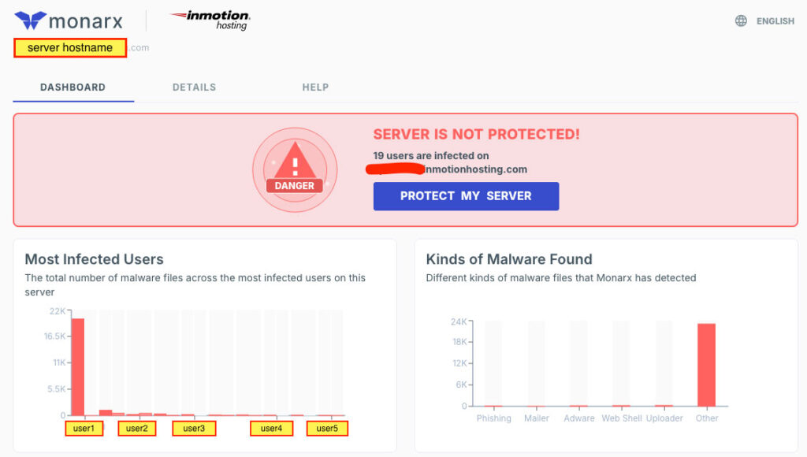Image resolution: width=807 pixels, height=457 pixels.
Task: Click the server hostname at the top
Action: 69,47
